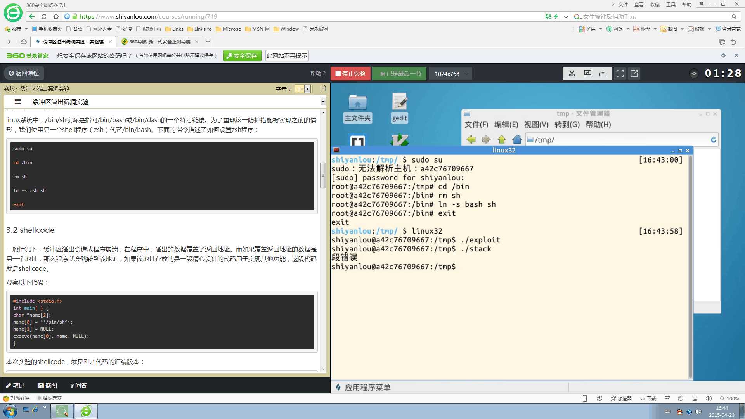Click the back arrow in tmp file manager

pos(471,140)
